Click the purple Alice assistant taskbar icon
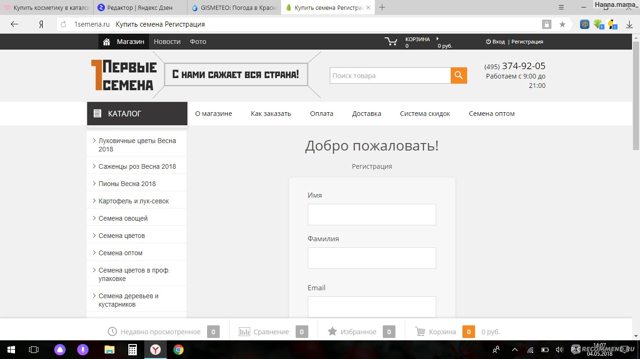Screen dimensions: 640x359 [x=60, y=350]
